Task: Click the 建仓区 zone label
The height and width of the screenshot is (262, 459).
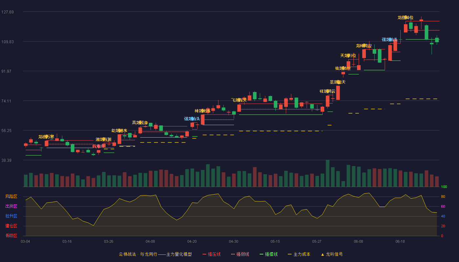Action: (x=11, y=226)
